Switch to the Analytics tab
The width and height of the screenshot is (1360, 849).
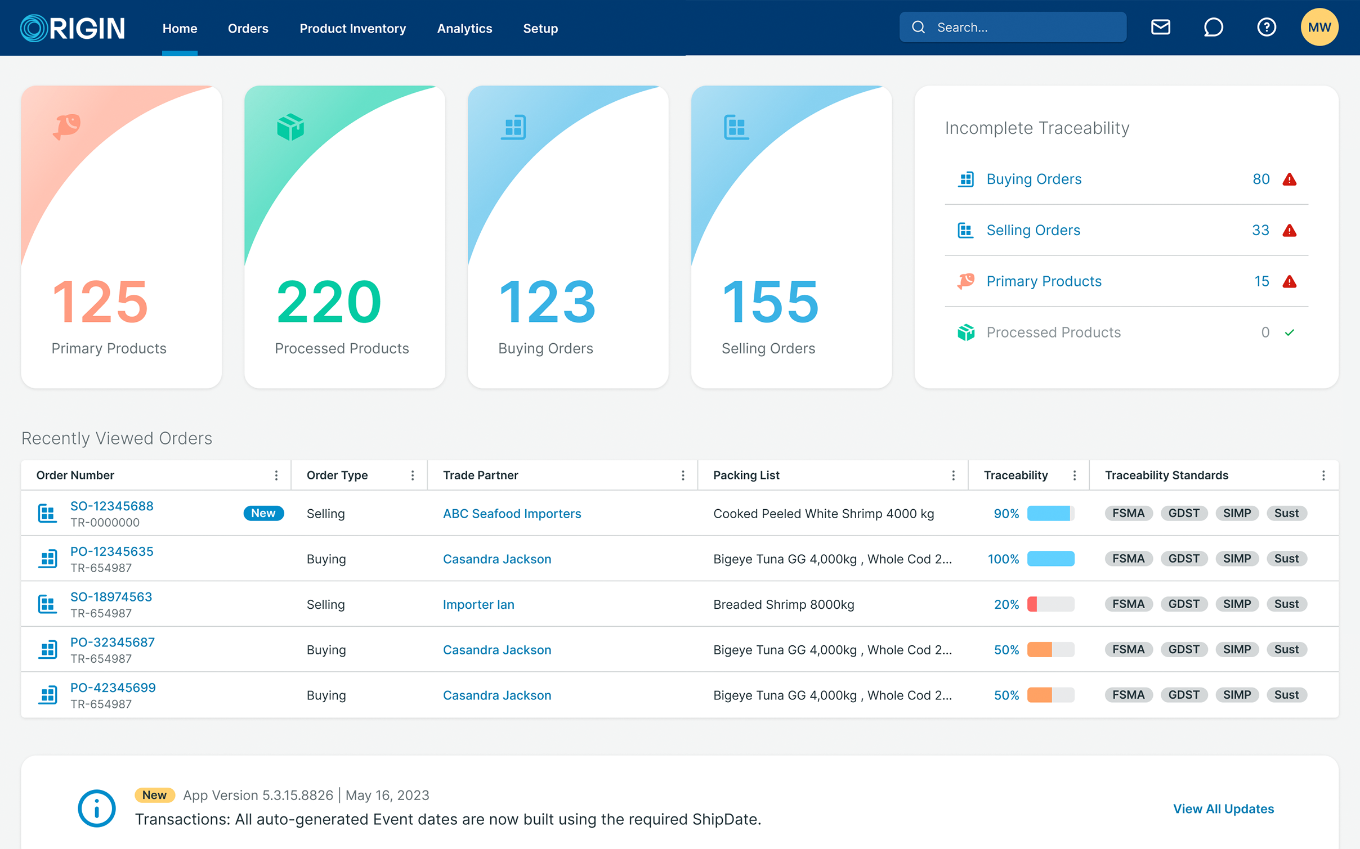(464, 28)
